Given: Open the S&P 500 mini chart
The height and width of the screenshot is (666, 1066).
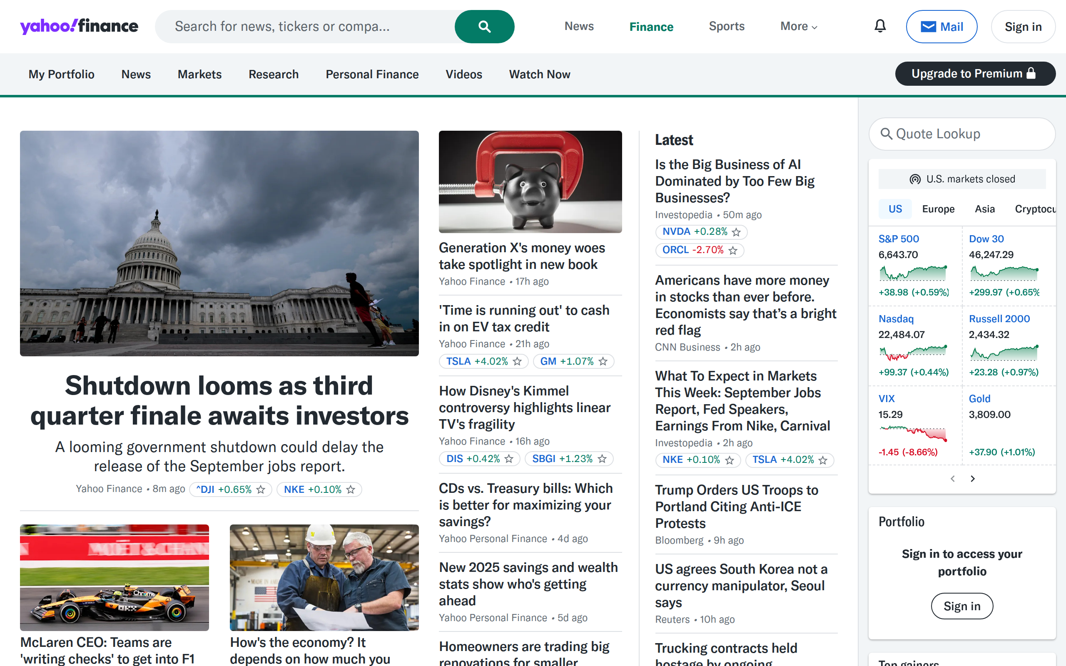Looking at the screenshot, I should pyautogui.click(x=913, y=273).
